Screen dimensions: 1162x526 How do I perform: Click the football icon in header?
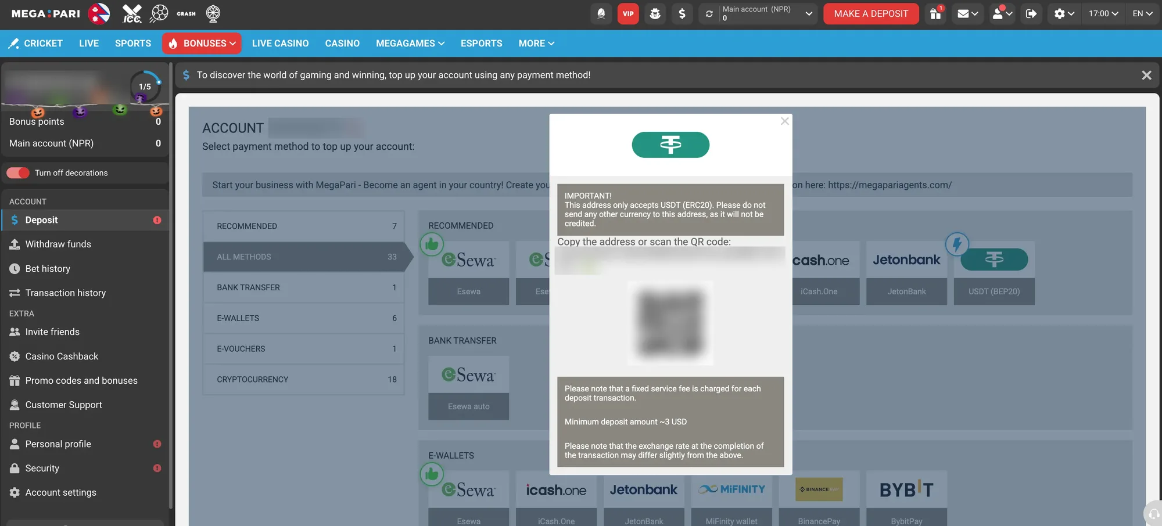pos(159,13)
